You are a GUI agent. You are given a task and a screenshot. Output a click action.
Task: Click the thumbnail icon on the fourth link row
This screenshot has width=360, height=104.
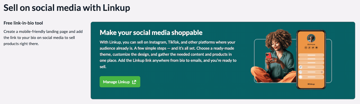(x=301, y=67)
